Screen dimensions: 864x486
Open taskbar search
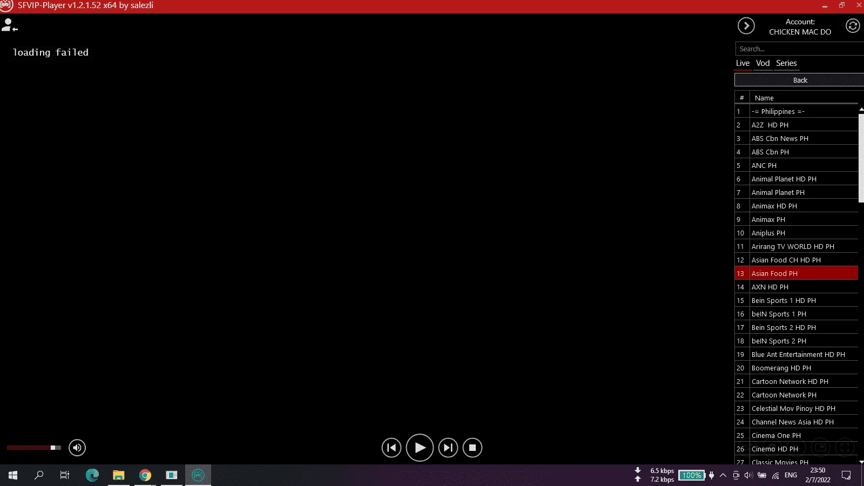[x=39, y=475]
